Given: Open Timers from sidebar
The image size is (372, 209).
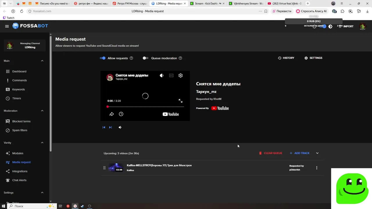Looking at the screenshot, I should 17,98.
